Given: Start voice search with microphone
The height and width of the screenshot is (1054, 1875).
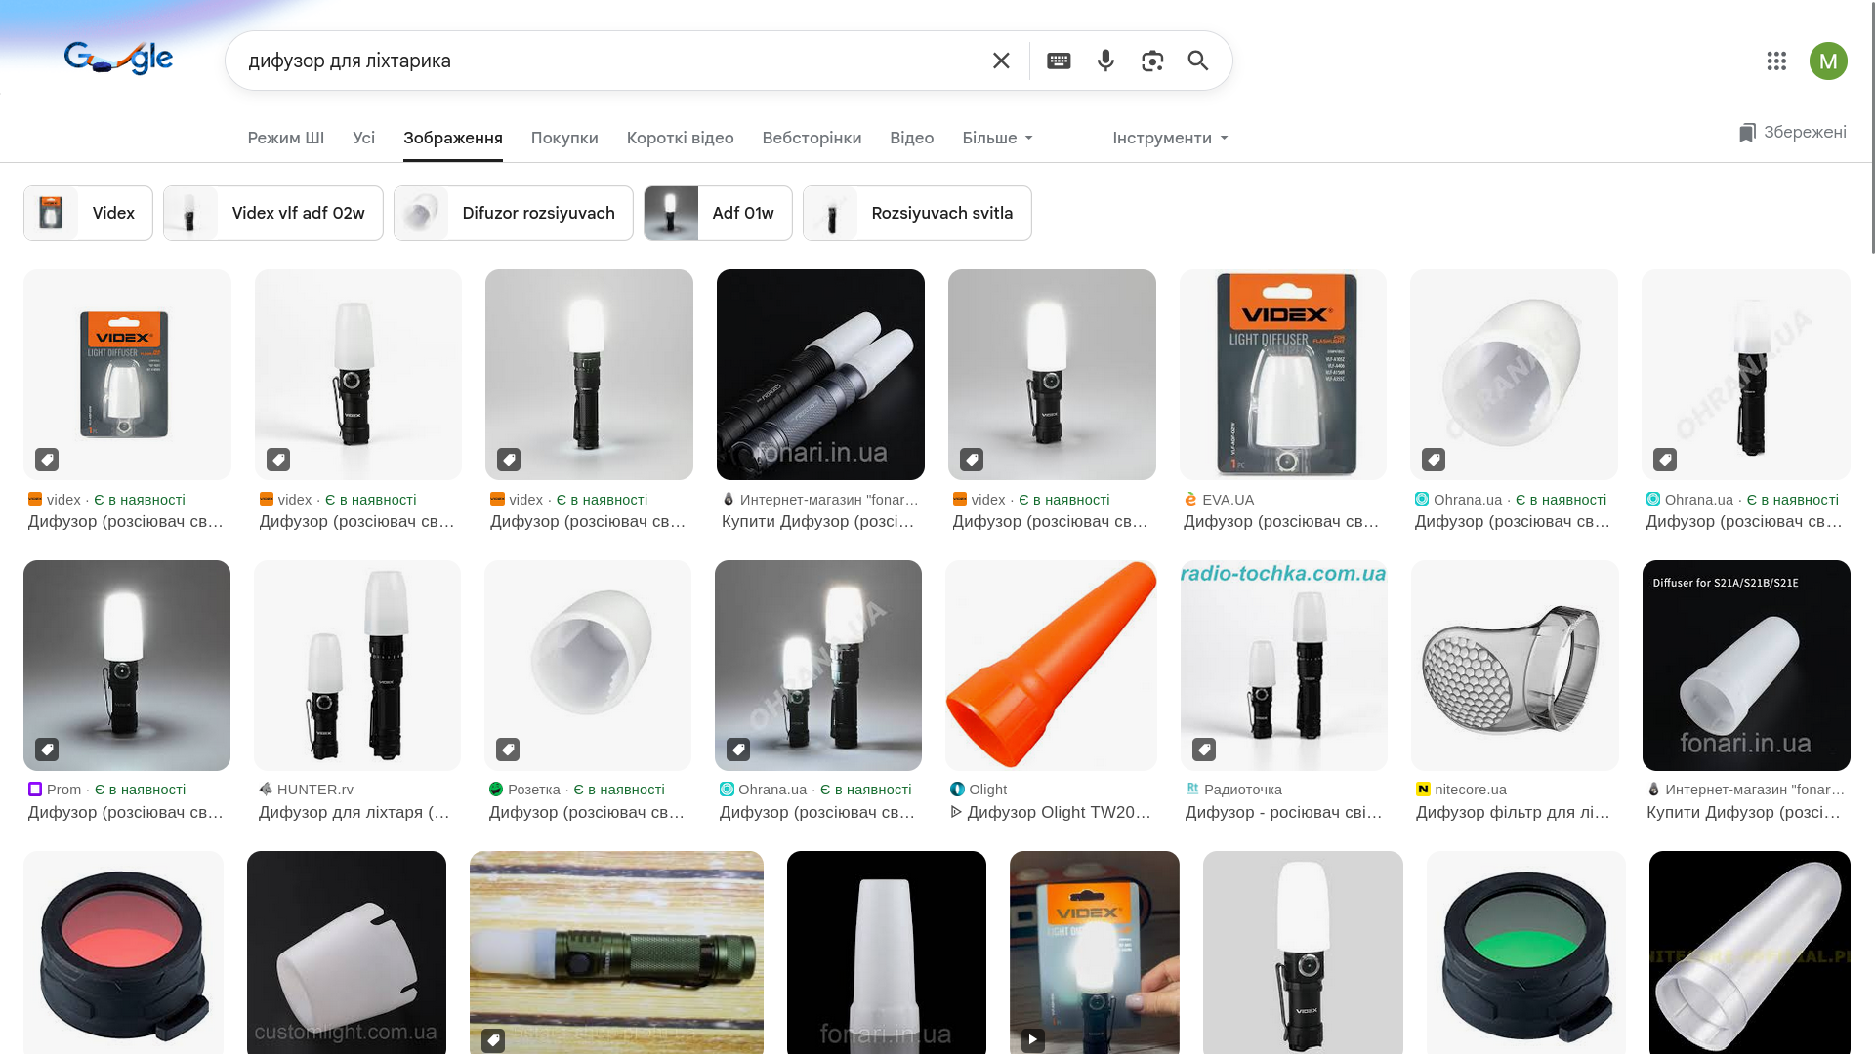Looking at the screenshot, I should 1105,61.
